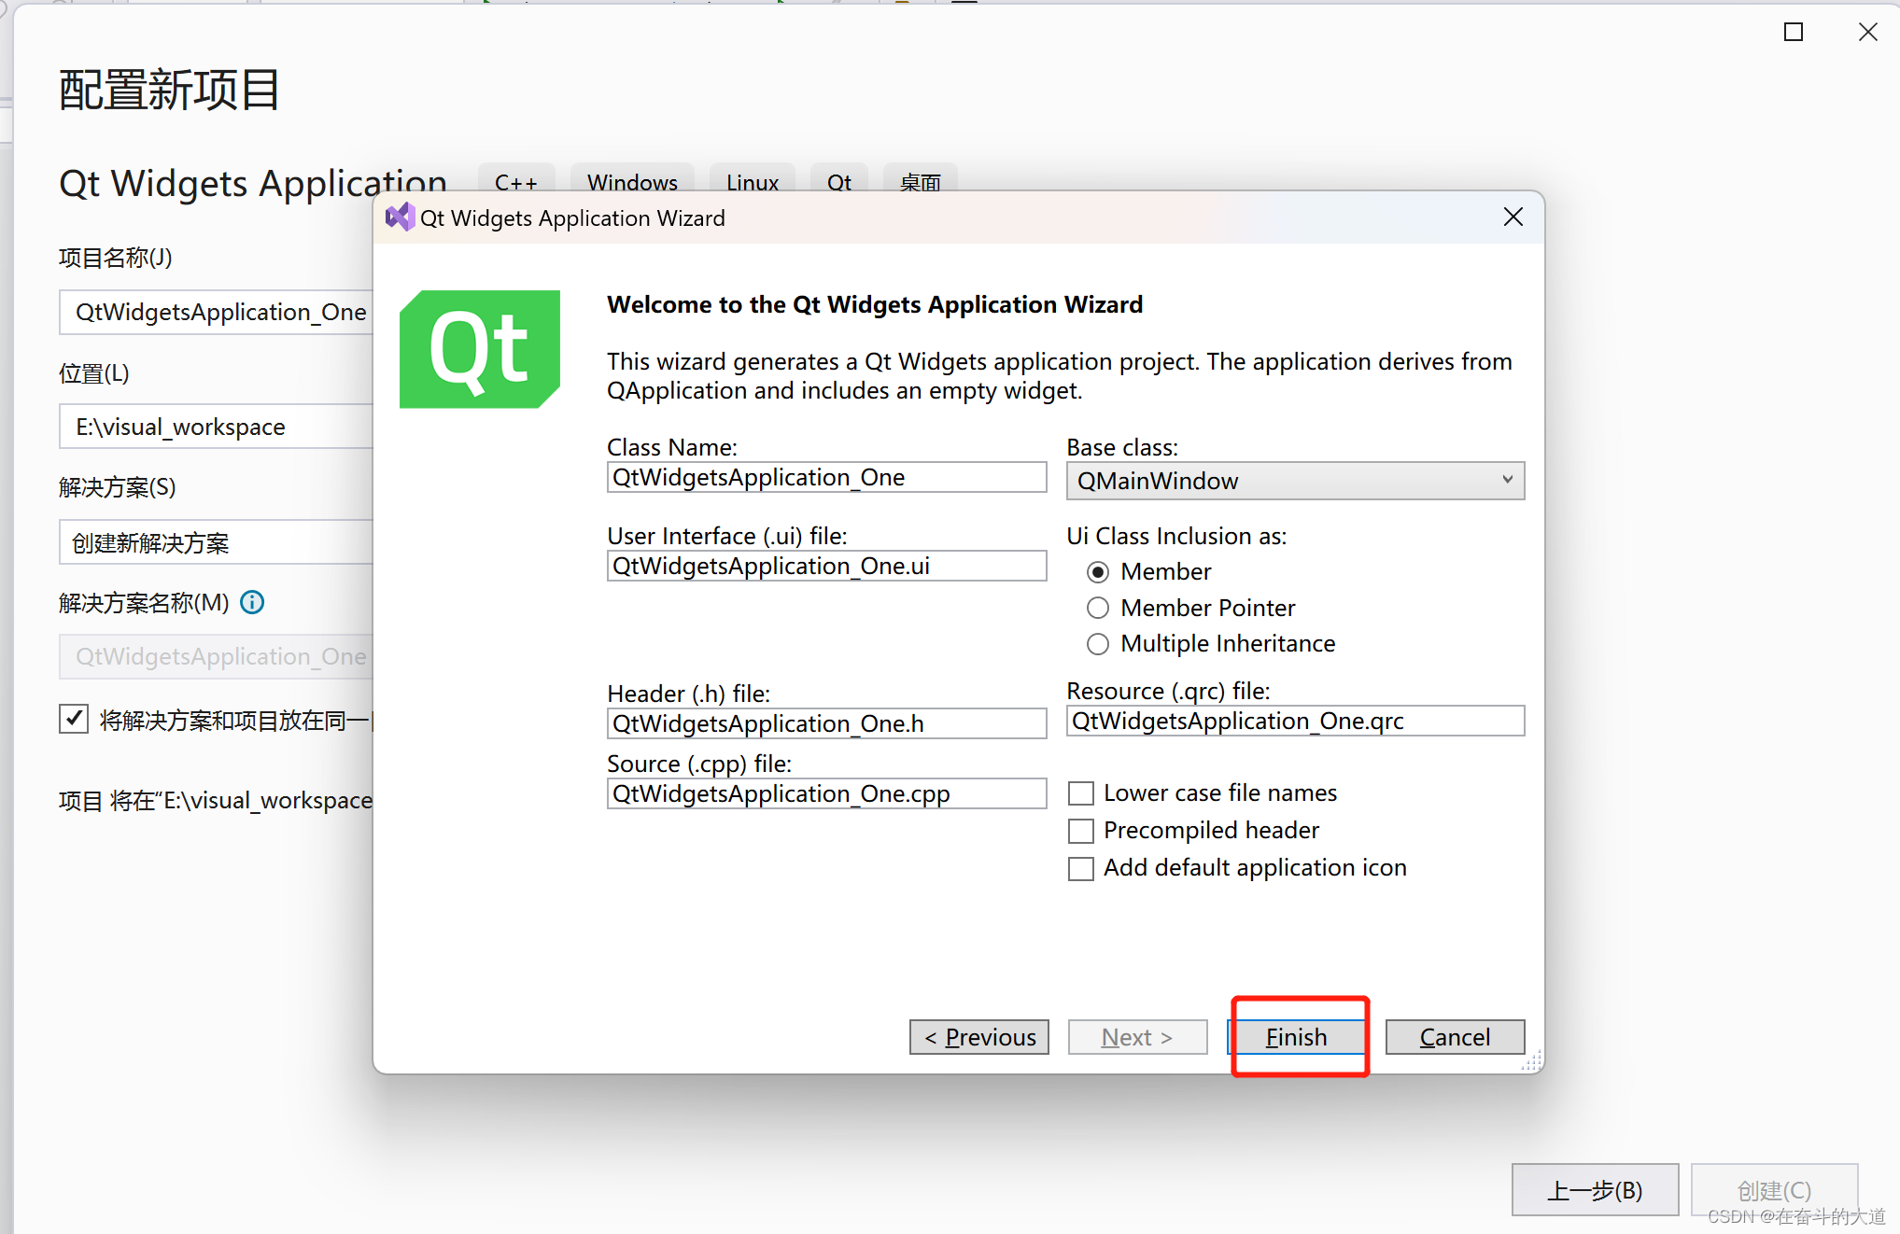
Task: Uncheck same-directory solution checkbox
Action: pos(74,719)
